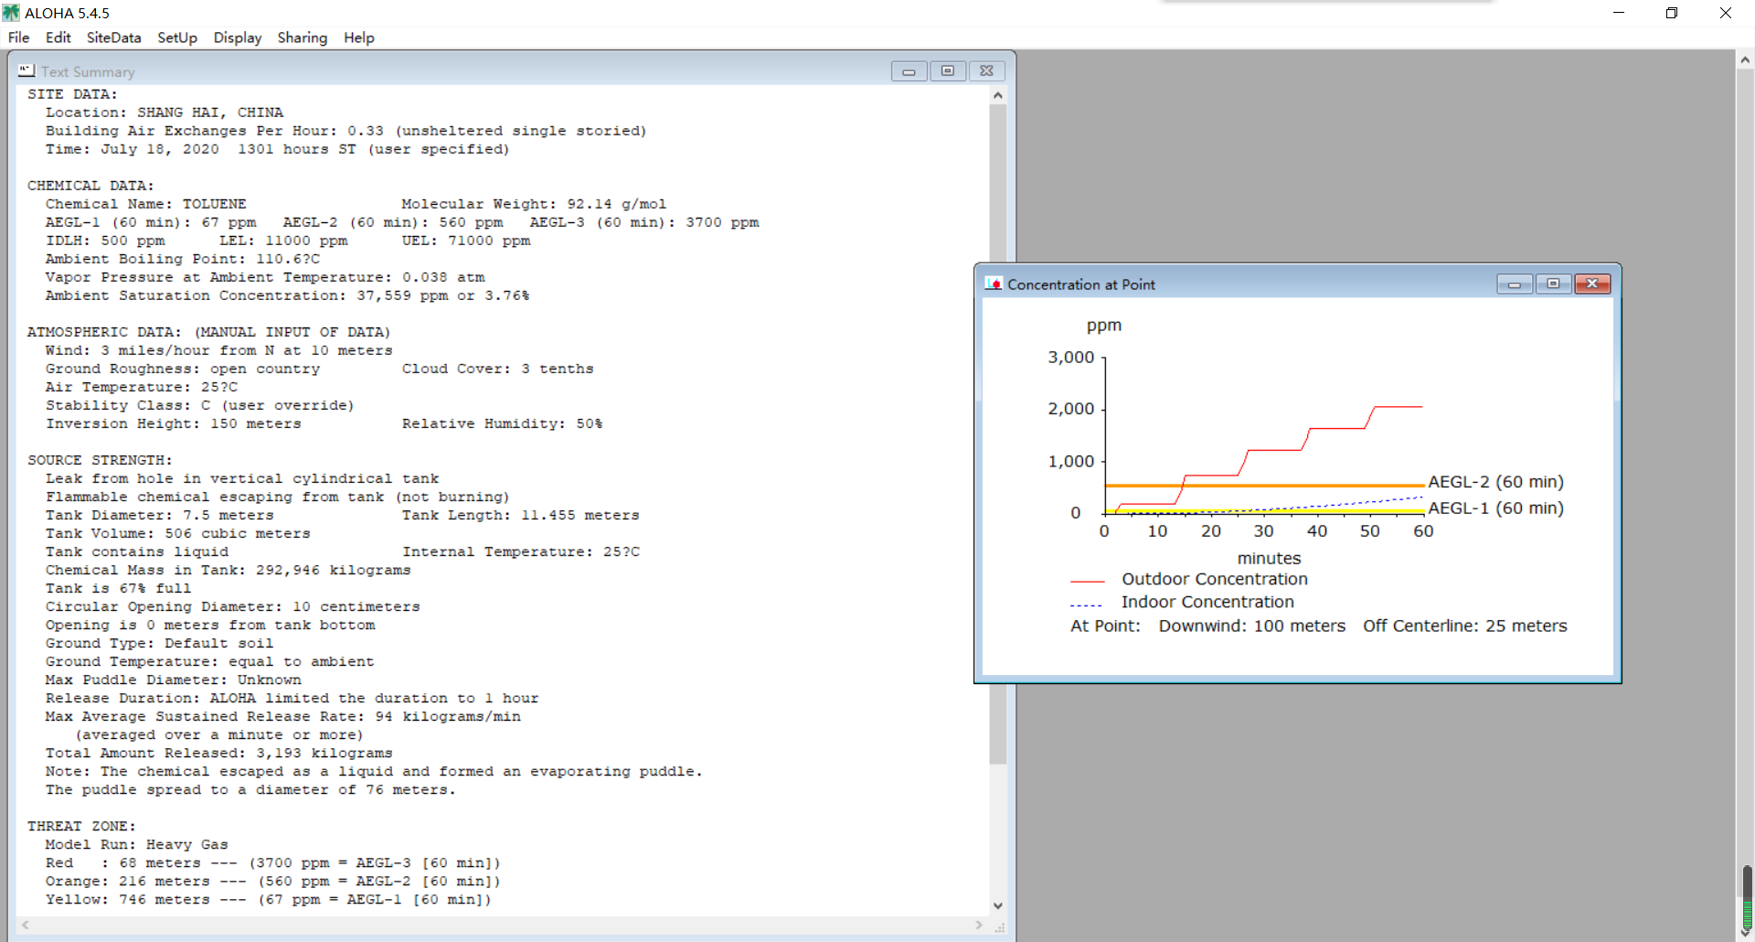Open the File menu

[x=18, y=37]
